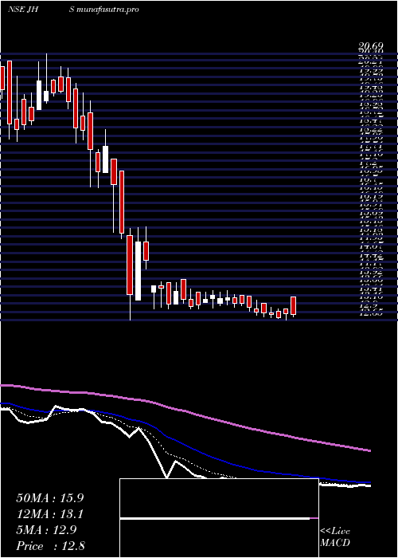Click the NSE JH symbol label

click(x=23, y=10)
